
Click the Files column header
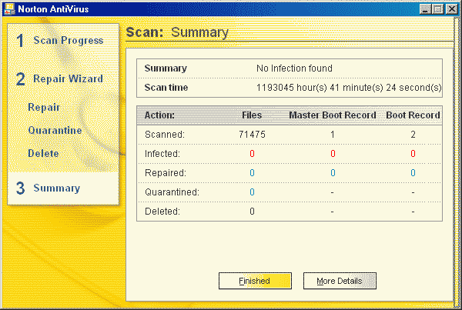251,115
